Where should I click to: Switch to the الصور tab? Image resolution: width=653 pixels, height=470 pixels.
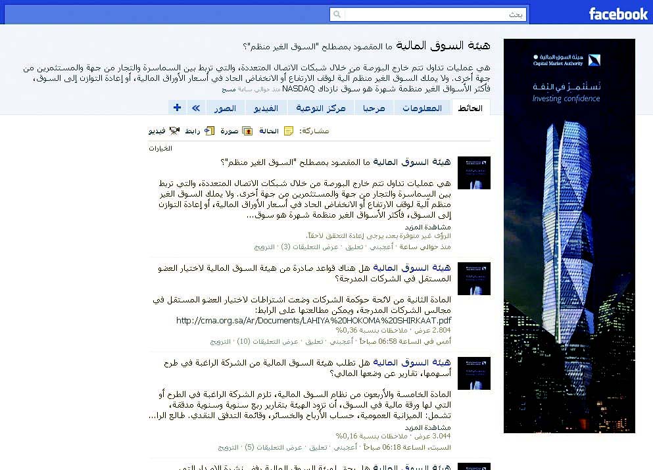(x=224, y=107)
